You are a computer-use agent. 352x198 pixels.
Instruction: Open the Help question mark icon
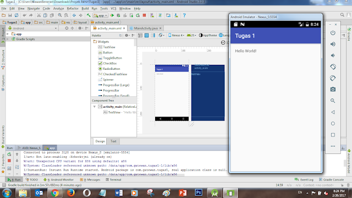(184, 15)
